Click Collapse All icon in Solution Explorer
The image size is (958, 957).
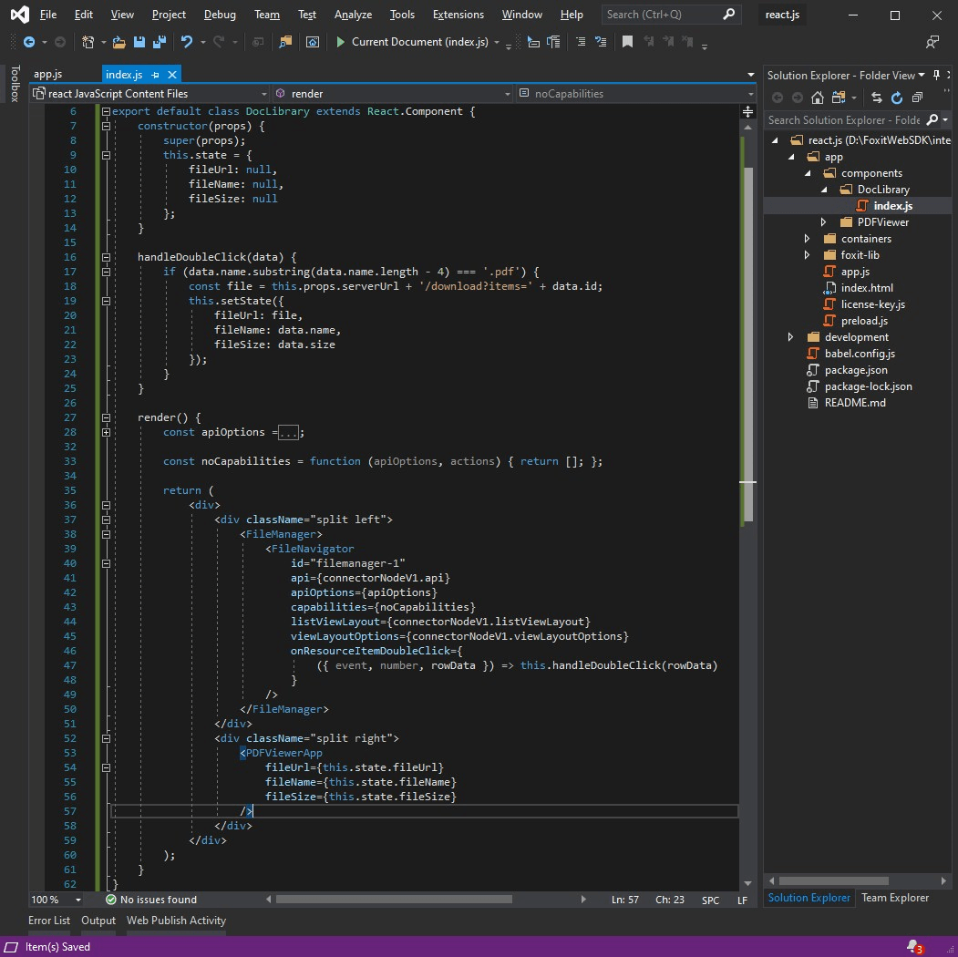(x=917, y=98)
